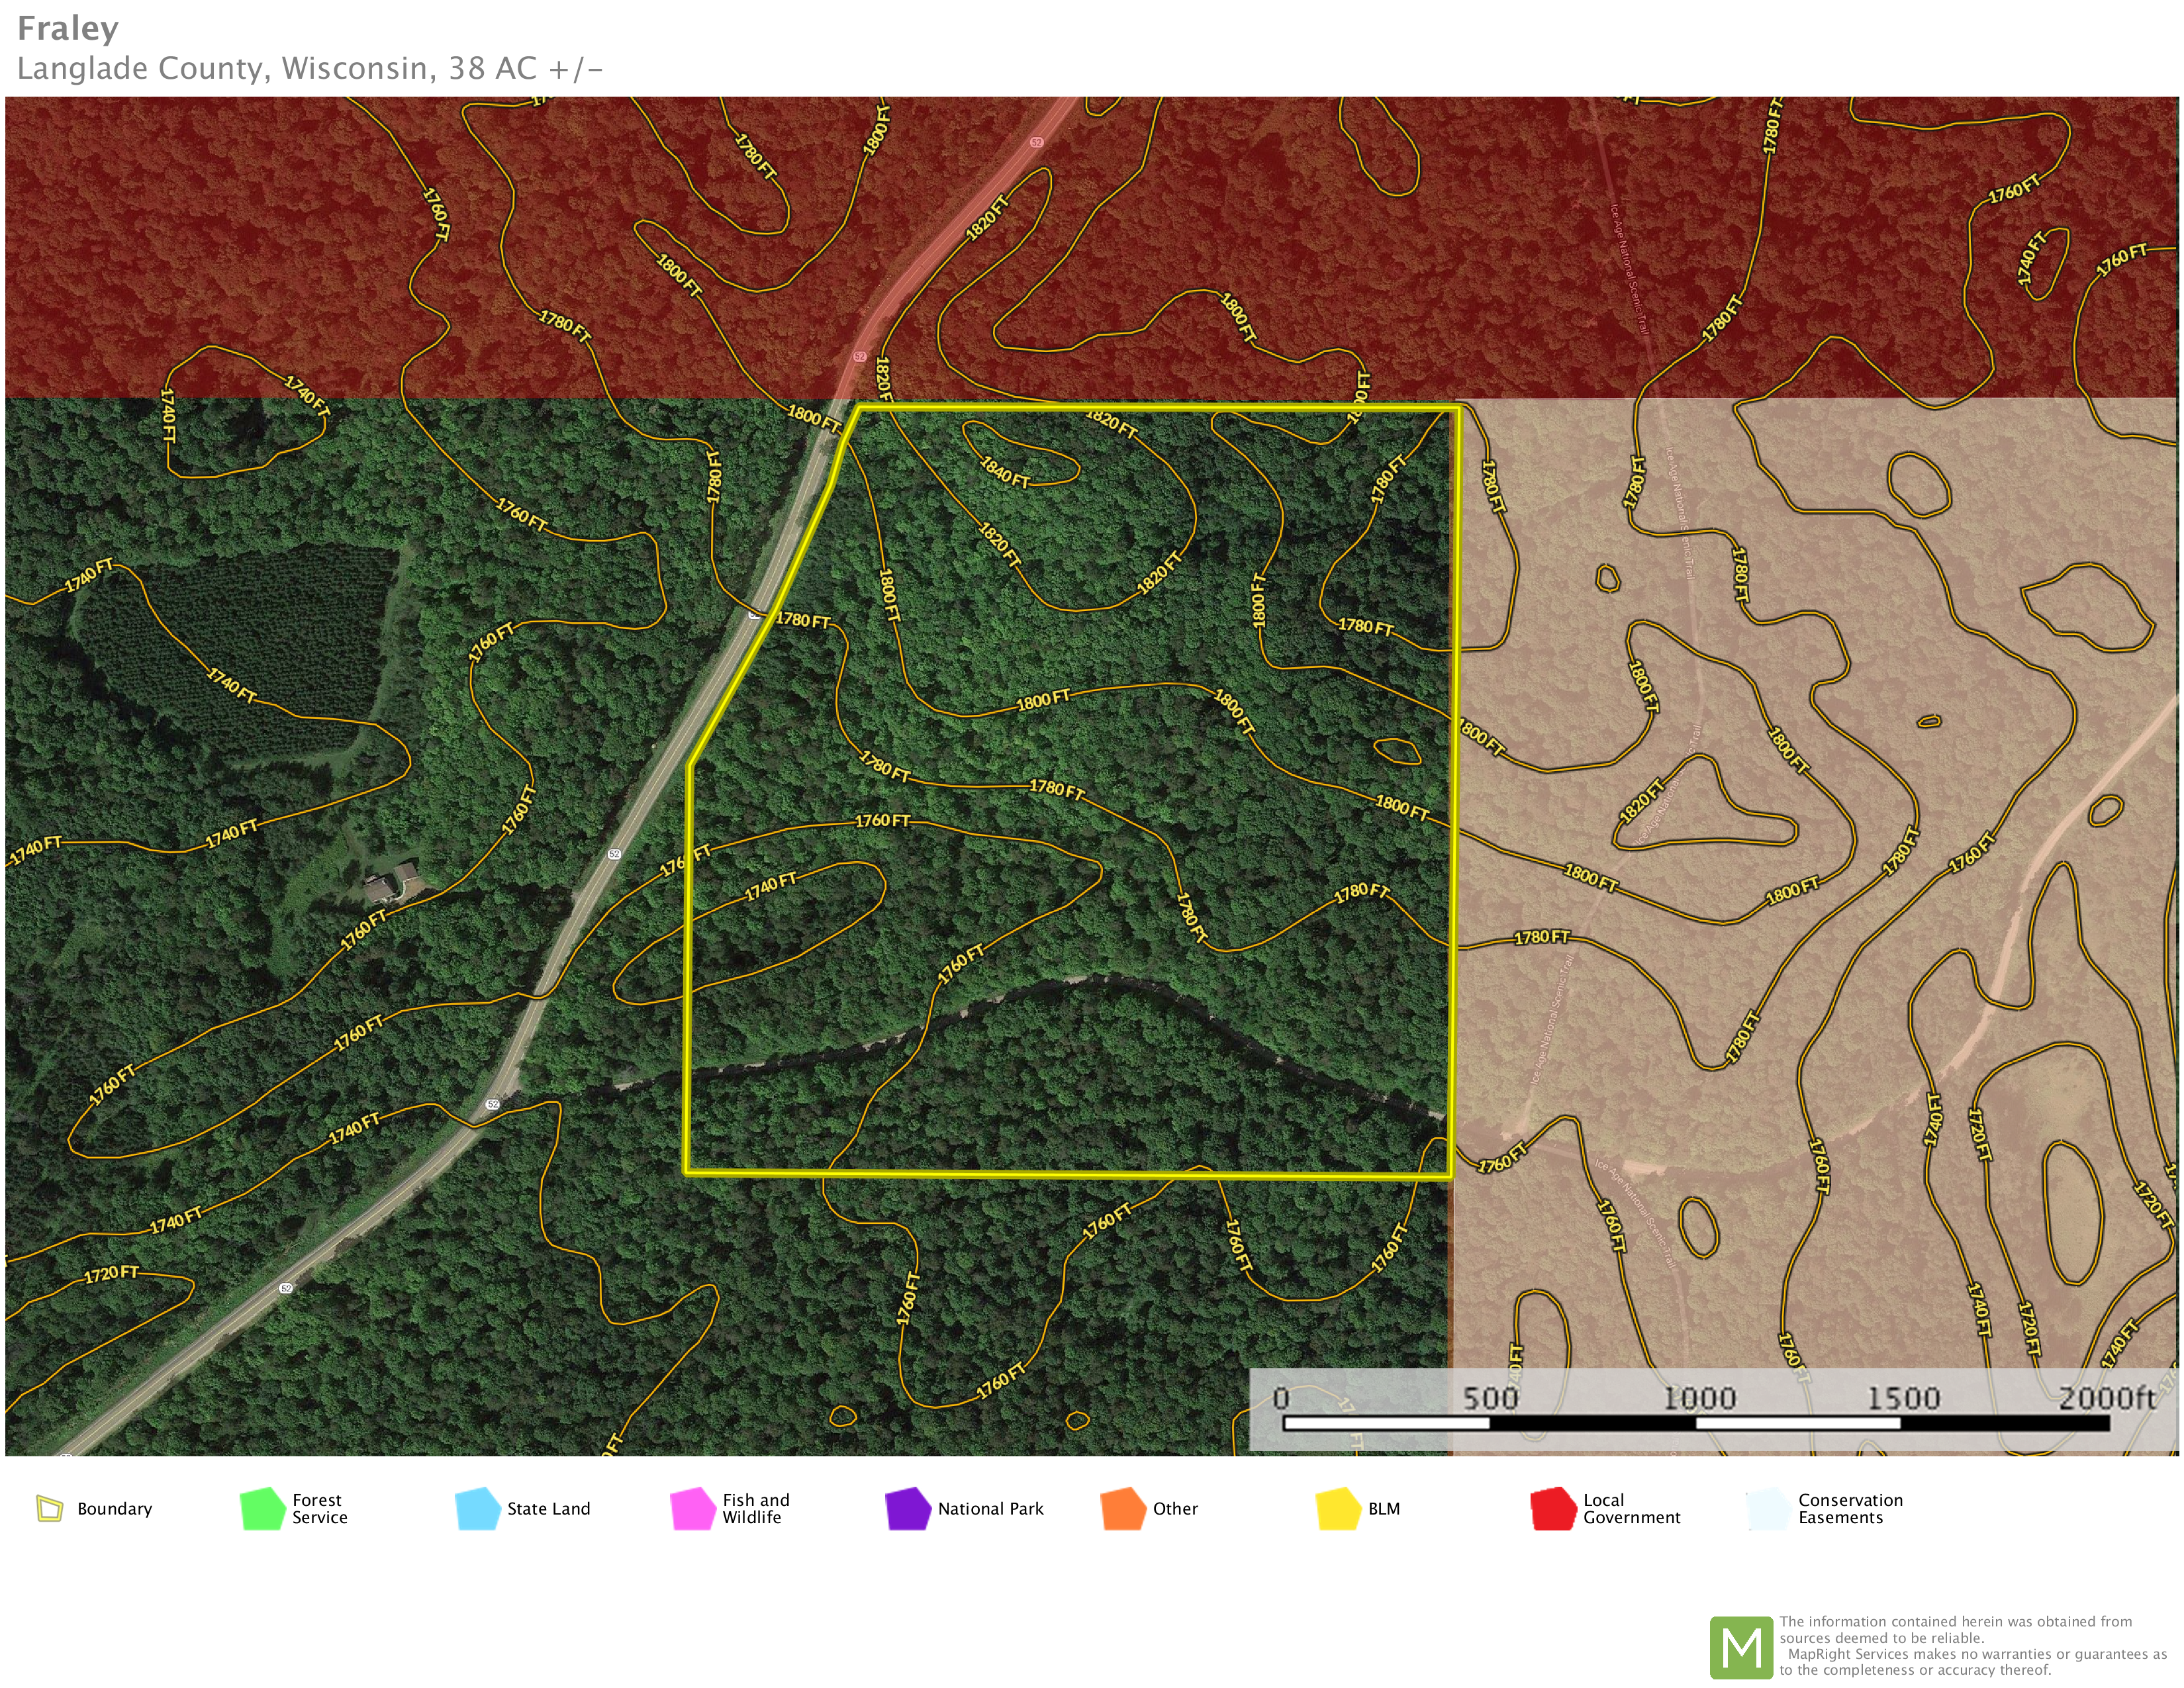
Task: Click the blue State Land legend swatch
Action: click(477, 1508)
